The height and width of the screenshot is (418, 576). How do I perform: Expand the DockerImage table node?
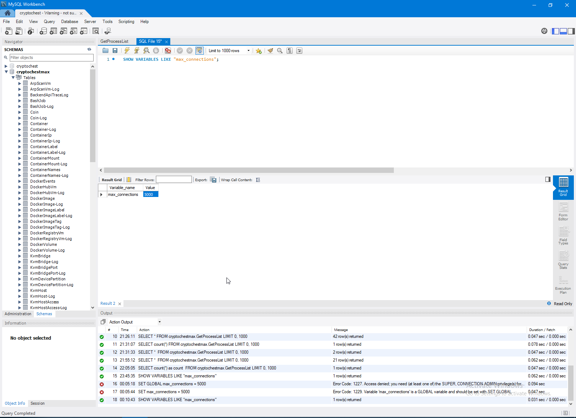click(20, 198)
